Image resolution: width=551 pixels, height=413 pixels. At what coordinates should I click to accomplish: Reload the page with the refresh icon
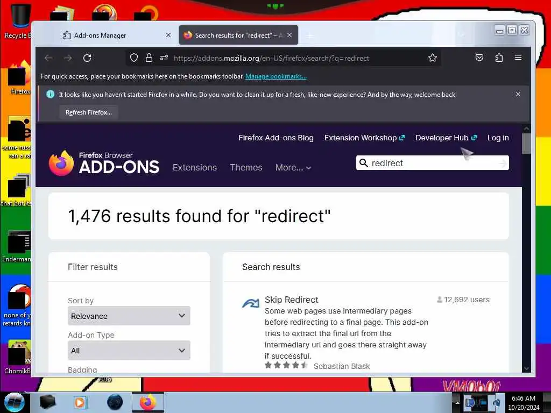(87, 58)
